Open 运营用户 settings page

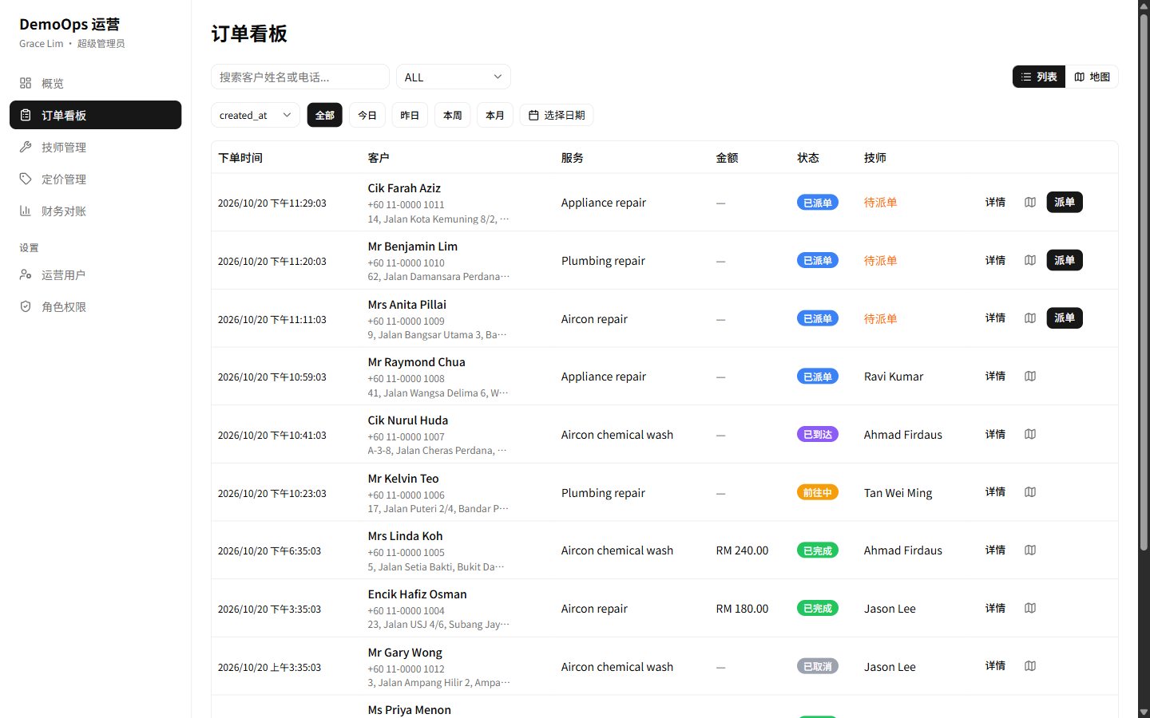click(x=96, y=274)
